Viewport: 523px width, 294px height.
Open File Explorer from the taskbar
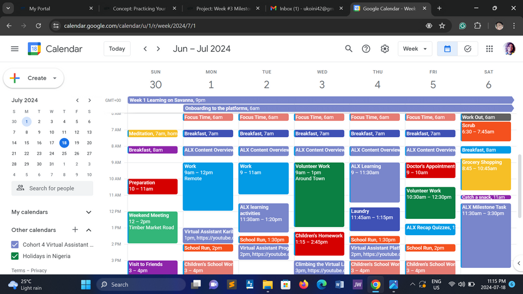(x=267, y=284)
